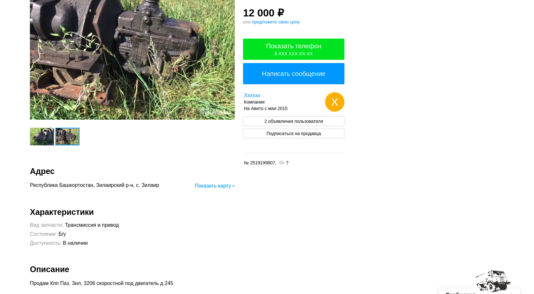This screenshot has height=294, width=534.
Task: Select the first photo thumbnail
Action: 42,136
